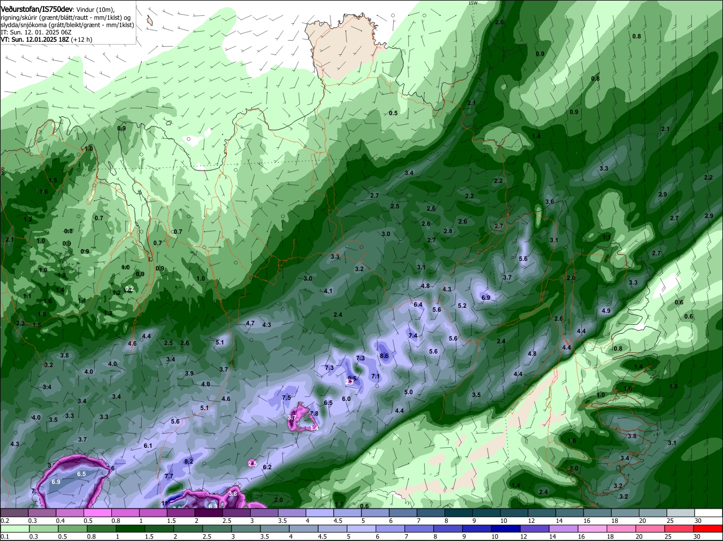Screen dimensions: 723x541
Task: Click the 6.1 precipitation value
Action: tap(148, 446)
